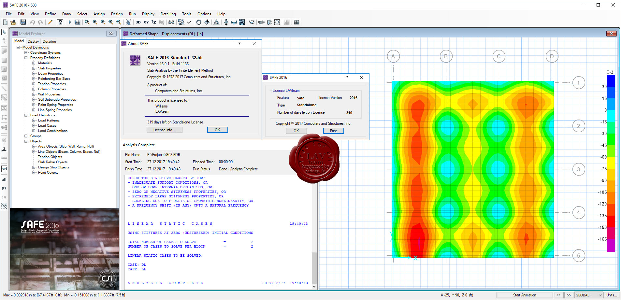Select the Slab Rebar Objects tree item
The height and width of the screenshot is (300, 621).
coord(53,162)
